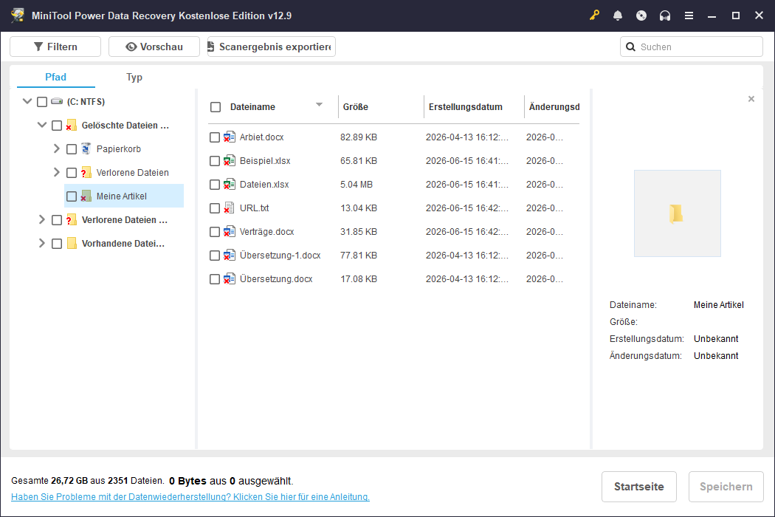775x517 pixels.
Task: Click the Speichern button
Action: (726, 487)
